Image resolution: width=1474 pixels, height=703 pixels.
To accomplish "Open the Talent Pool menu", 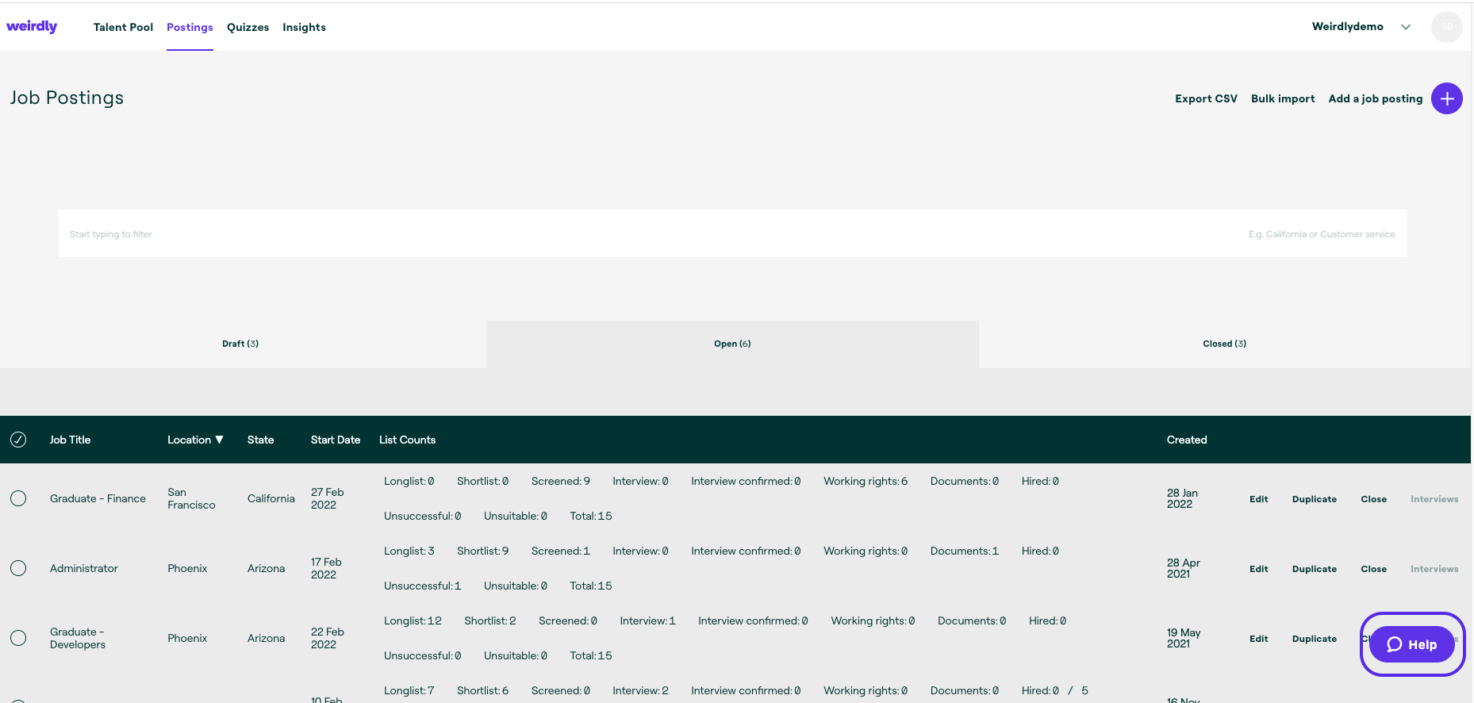I will [x=123, y=27].
